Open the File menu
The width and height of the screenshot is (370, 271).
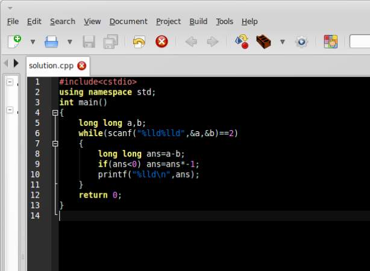tap(13, 22)
